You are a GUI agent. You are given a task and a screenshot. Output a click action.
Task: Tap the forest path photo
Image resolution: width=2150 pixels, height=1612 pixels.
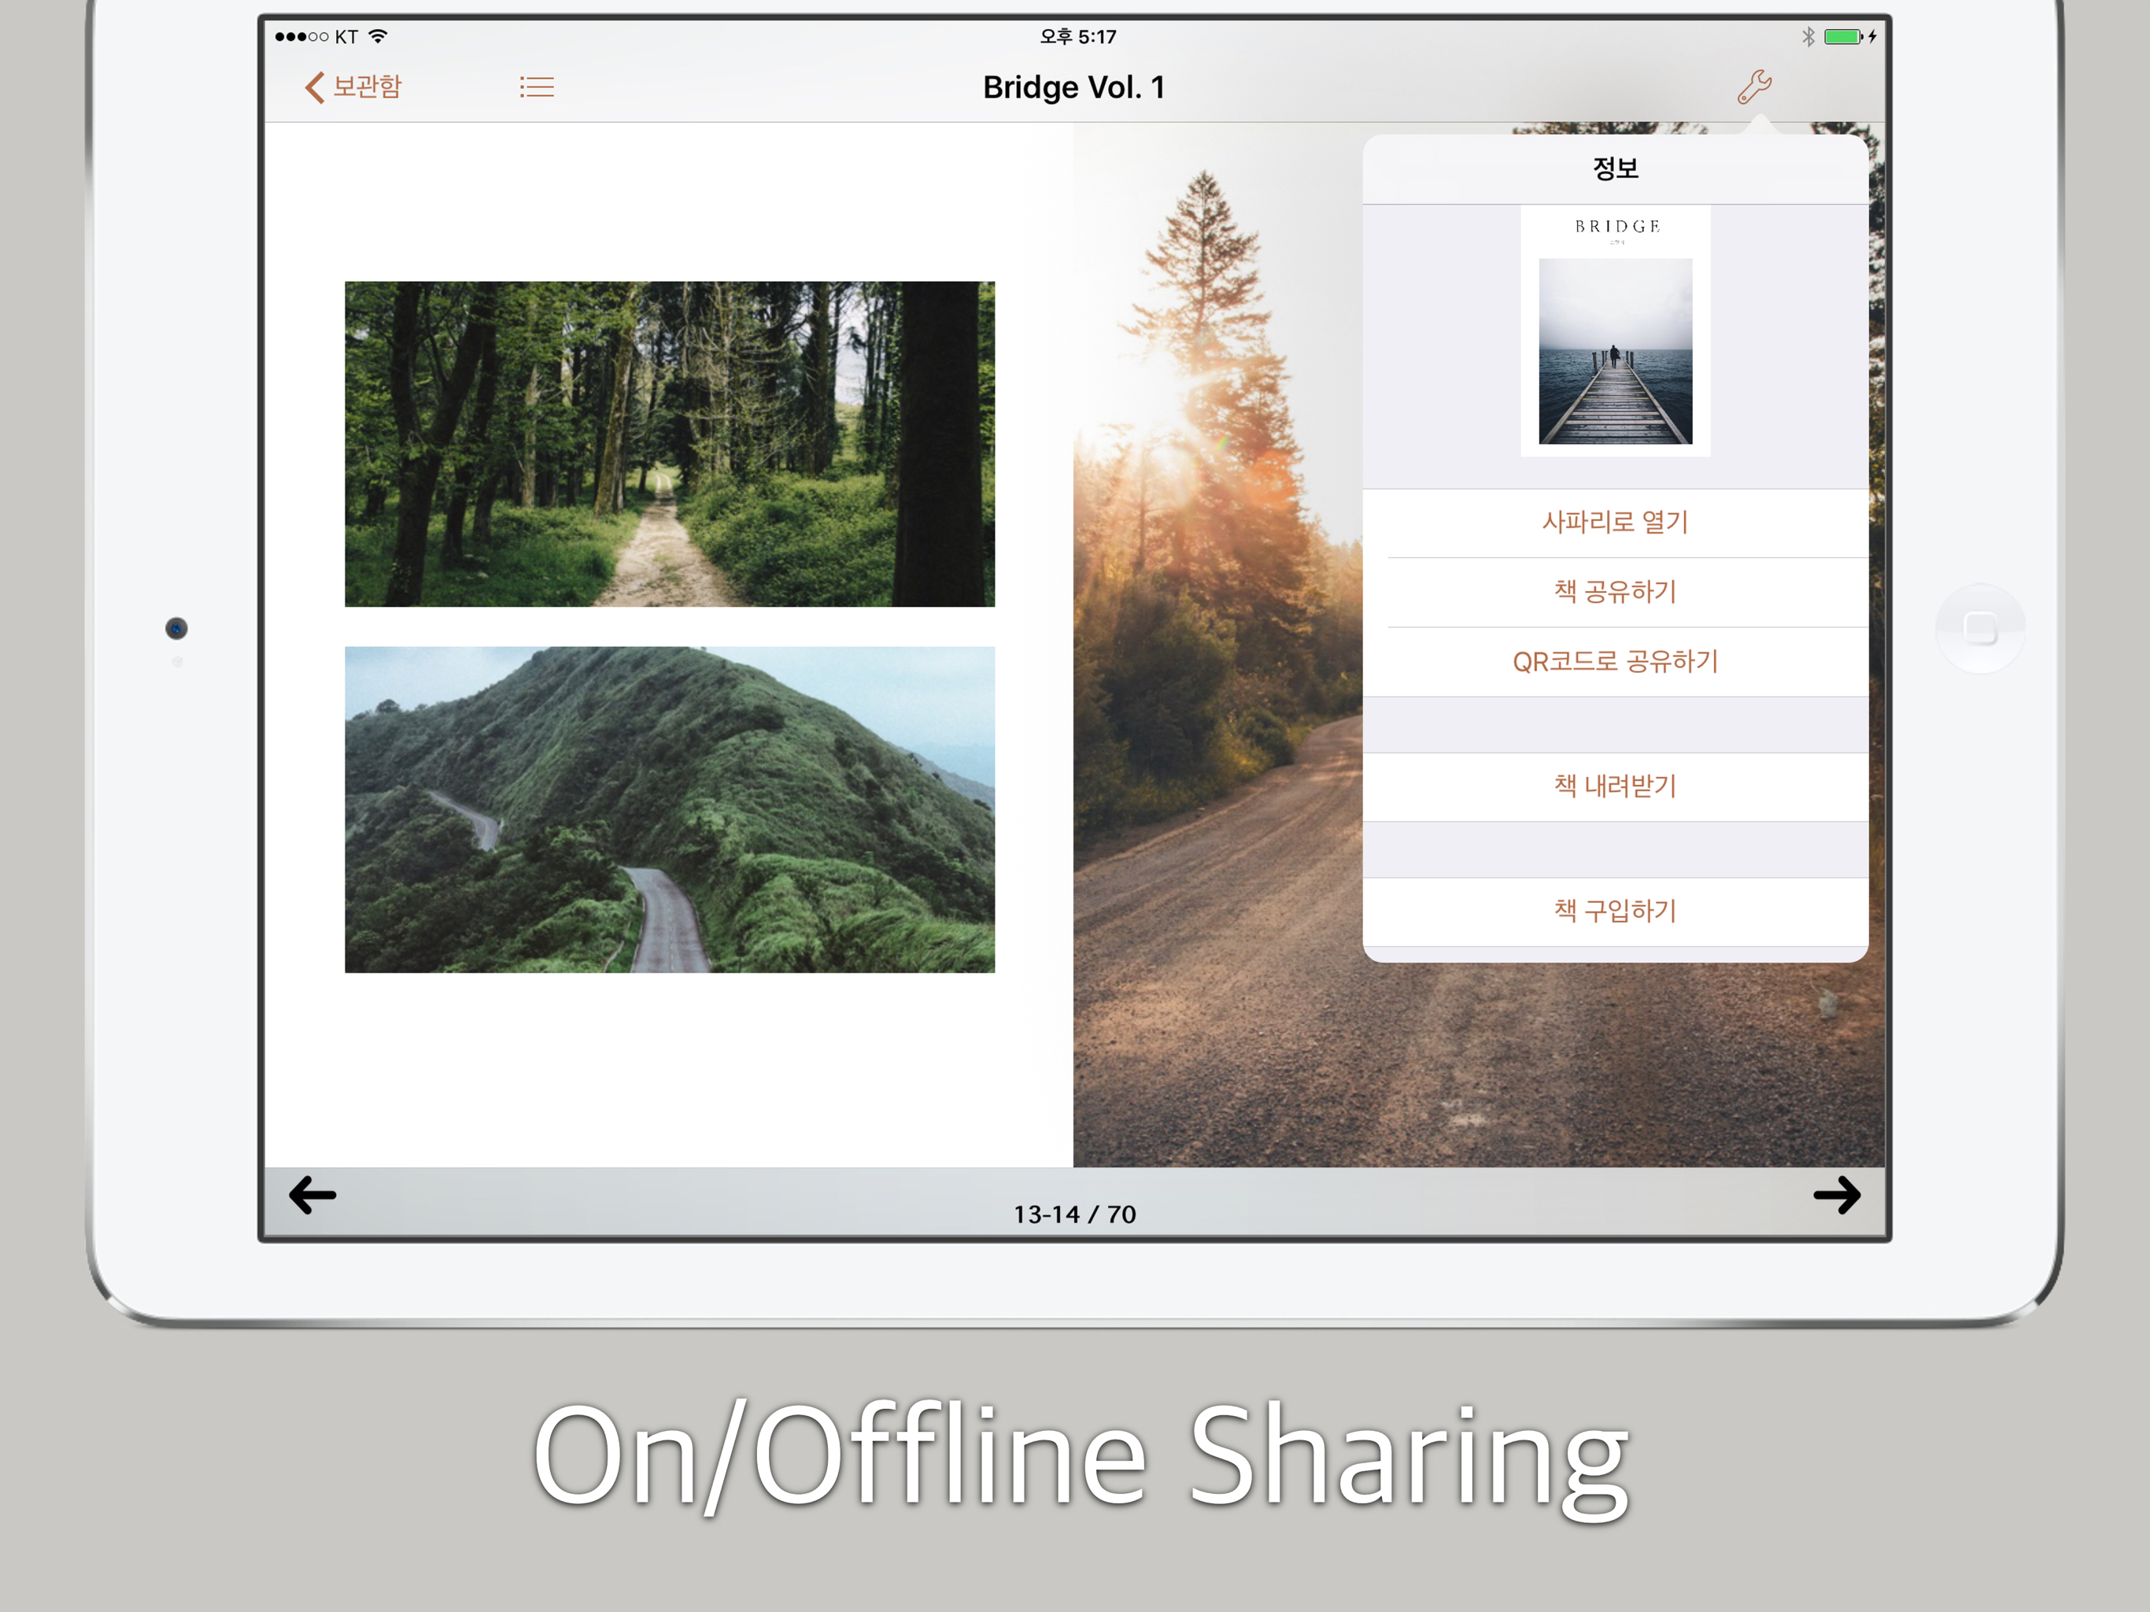[x=669, y=443]
